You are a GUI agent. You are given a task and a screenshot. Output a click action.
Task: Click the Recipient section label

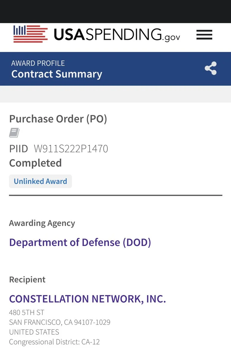click(27, 279)
